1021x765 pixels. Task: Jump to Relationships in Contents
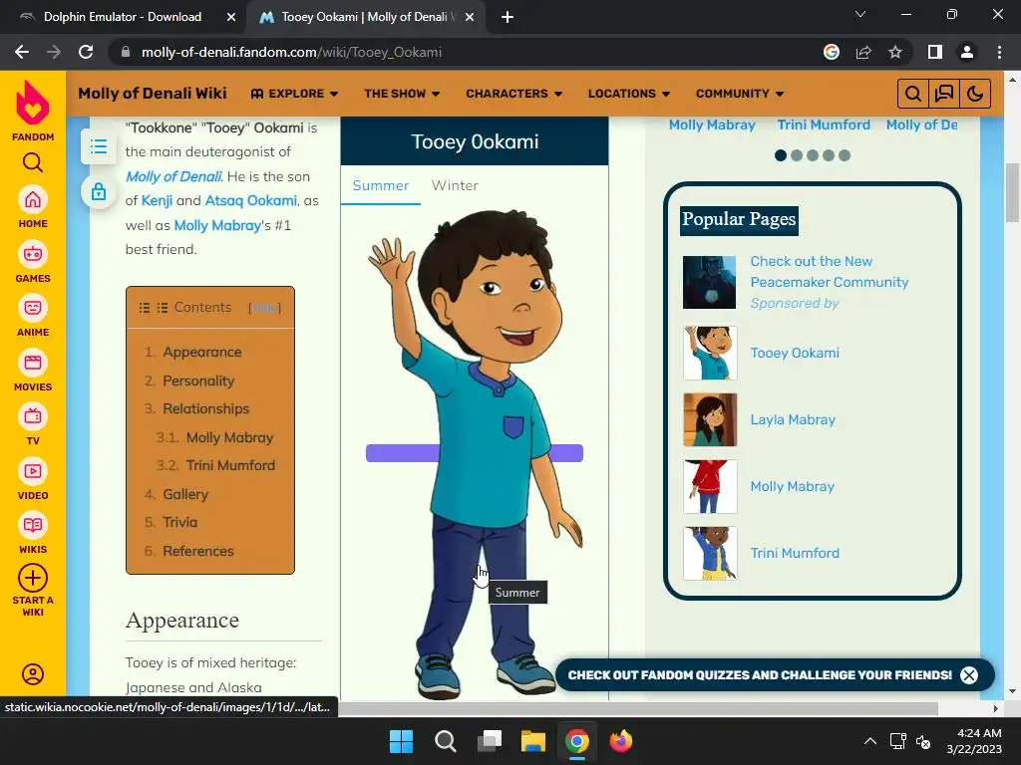[205, 408]
